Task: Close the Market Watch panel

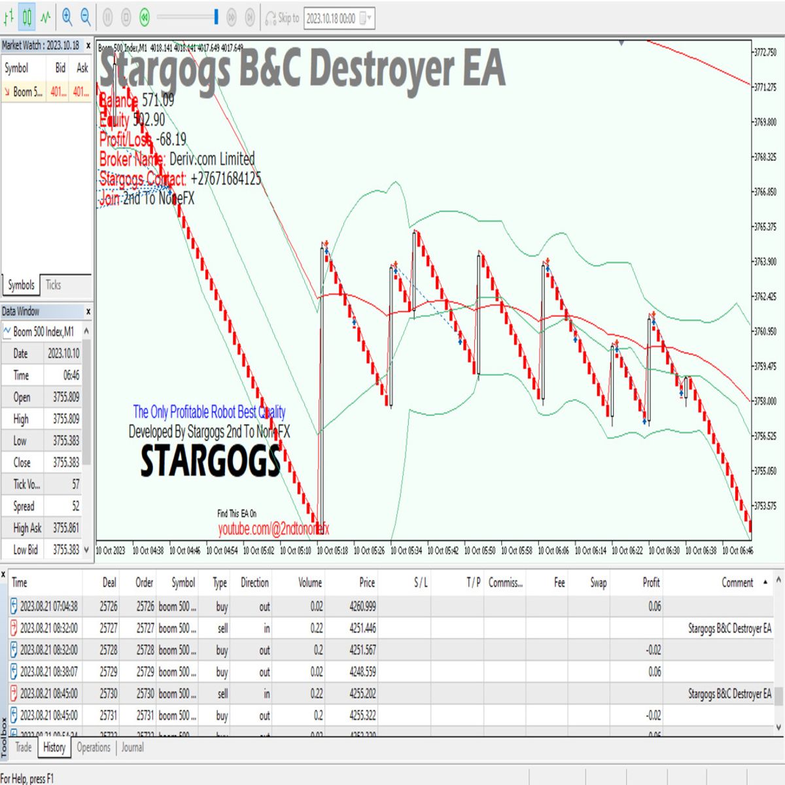Action: point(88,46)
